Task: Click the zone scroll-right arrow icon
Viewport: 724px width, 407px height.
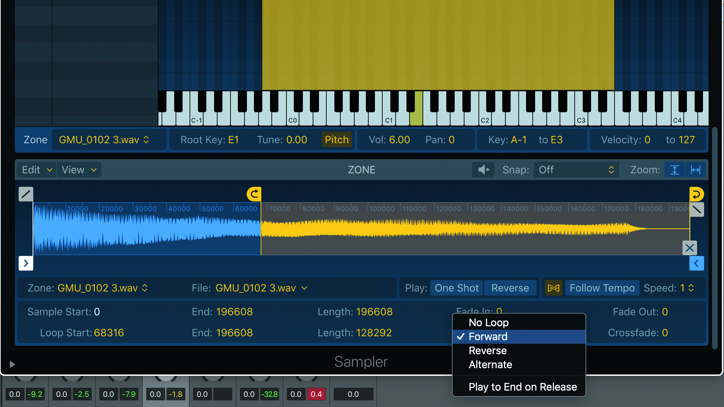Action: (x=26, y=263)
